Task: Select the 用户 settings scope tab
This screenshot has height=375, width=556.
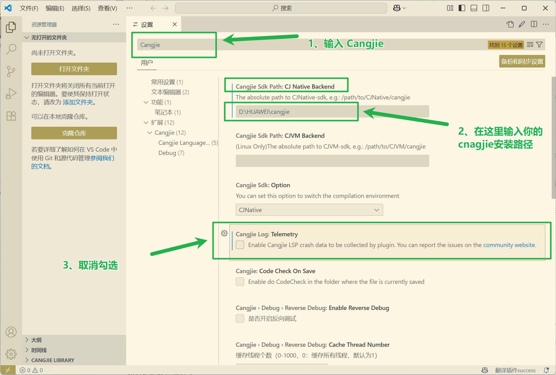Action: click(147, 63)
